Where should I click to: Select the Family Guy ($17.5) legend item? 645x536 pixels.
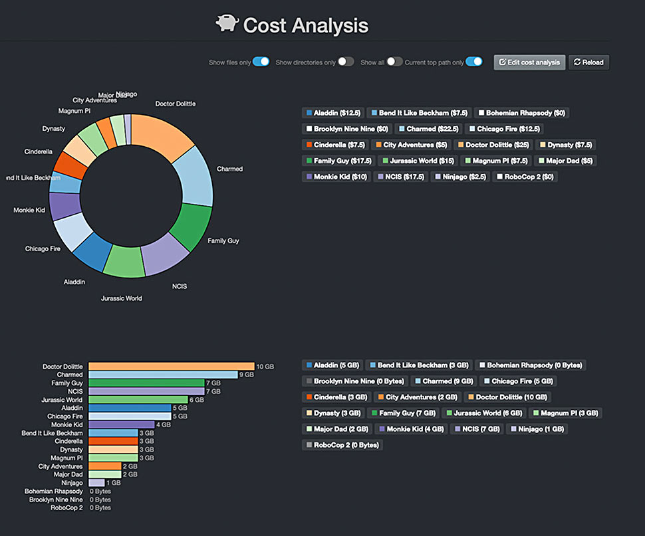(x=339, y=161)
